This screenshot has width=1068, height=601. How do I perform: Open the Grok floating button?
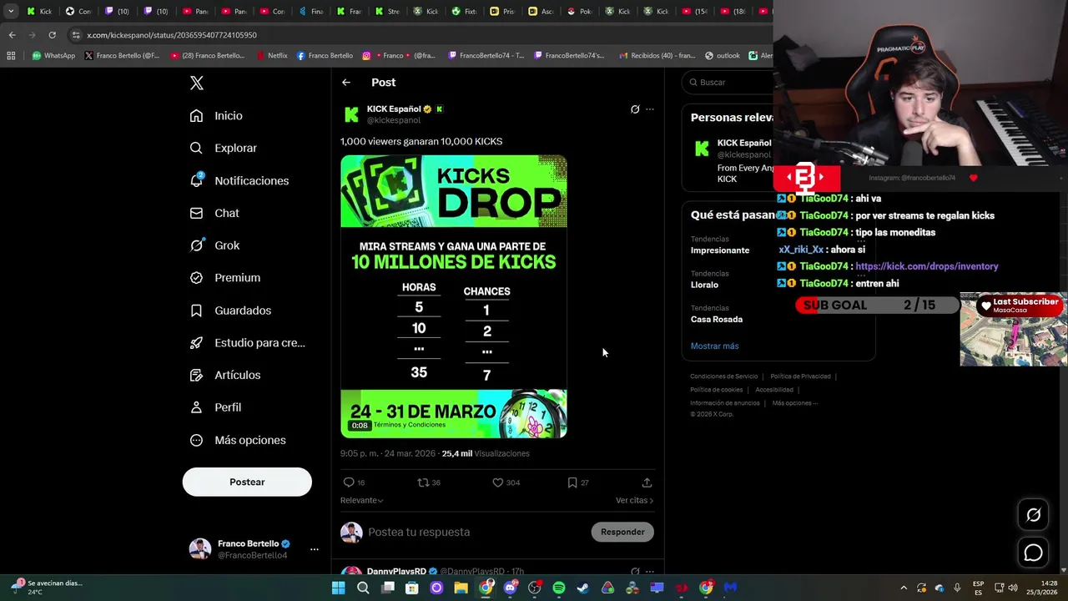(1033, 515)
